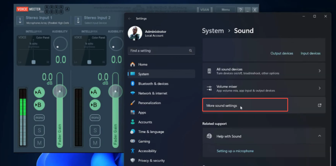The image size is (336, 166).
Task: Click the Accessibility person icon
Action: click(x=133, y=151)
